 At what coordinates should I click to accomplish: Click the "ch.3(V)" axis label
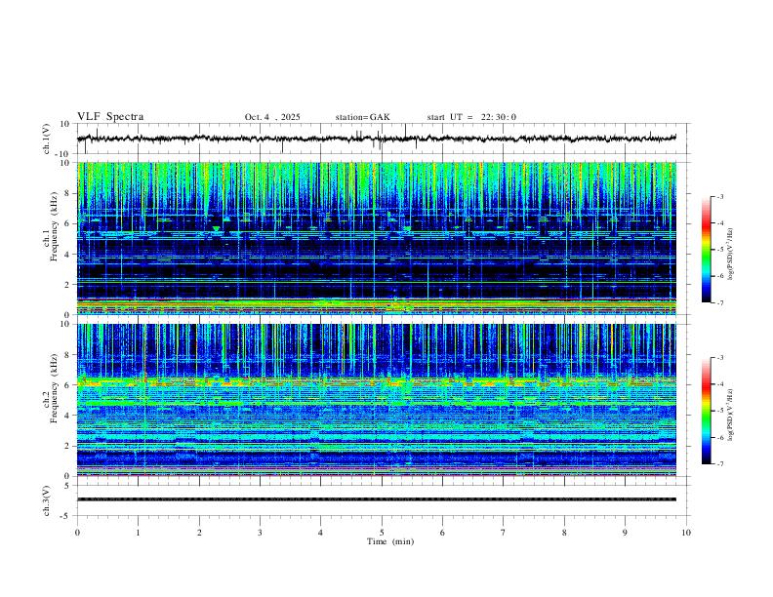coord(47,500)
